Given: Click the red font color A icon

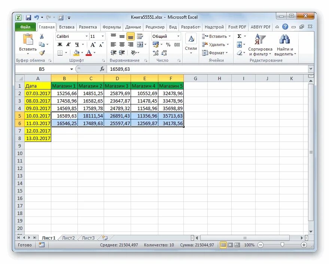Looking at the screenshot, I should click(89, 53).
